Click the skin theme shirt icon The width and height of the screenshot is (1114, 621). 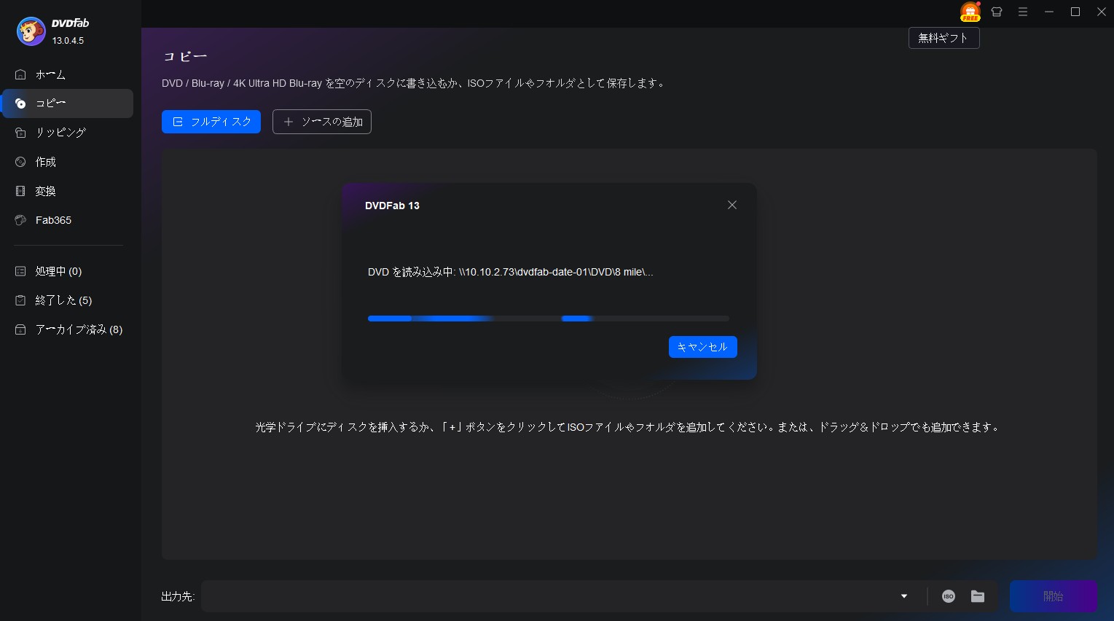(997, 12)
